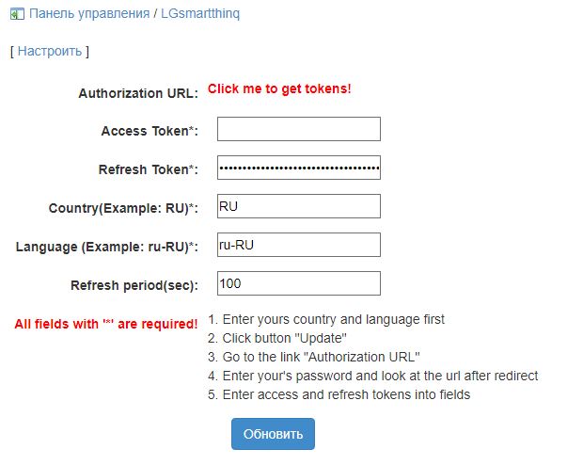The image size is (583, 465).
Task: Click the icon before the breadcrumb
Action: pyautogui.click(x=17, y=14)
